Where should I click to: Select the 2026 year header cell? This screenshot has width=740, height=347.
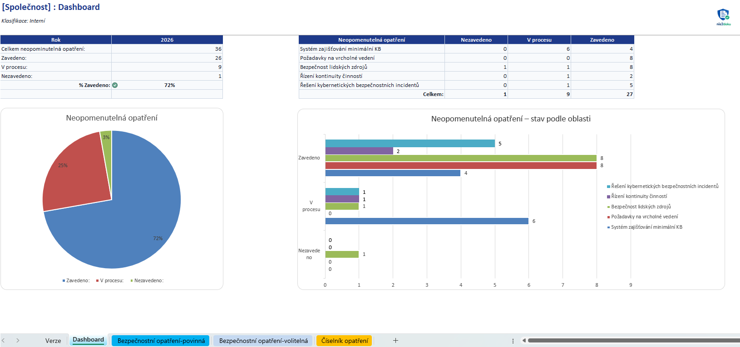167,40
